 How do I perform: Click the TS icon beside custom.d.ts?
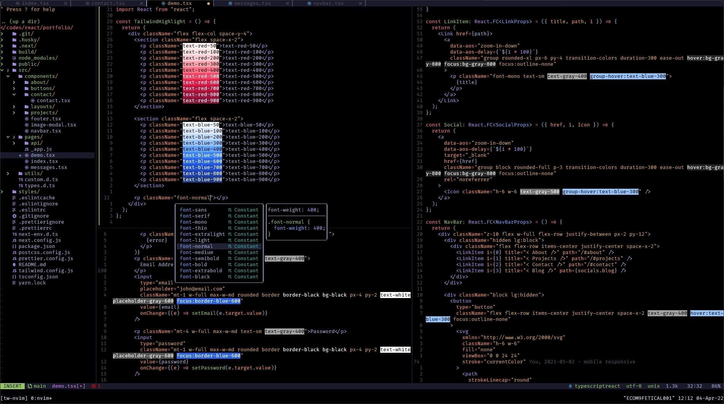(x=21, y=179)
